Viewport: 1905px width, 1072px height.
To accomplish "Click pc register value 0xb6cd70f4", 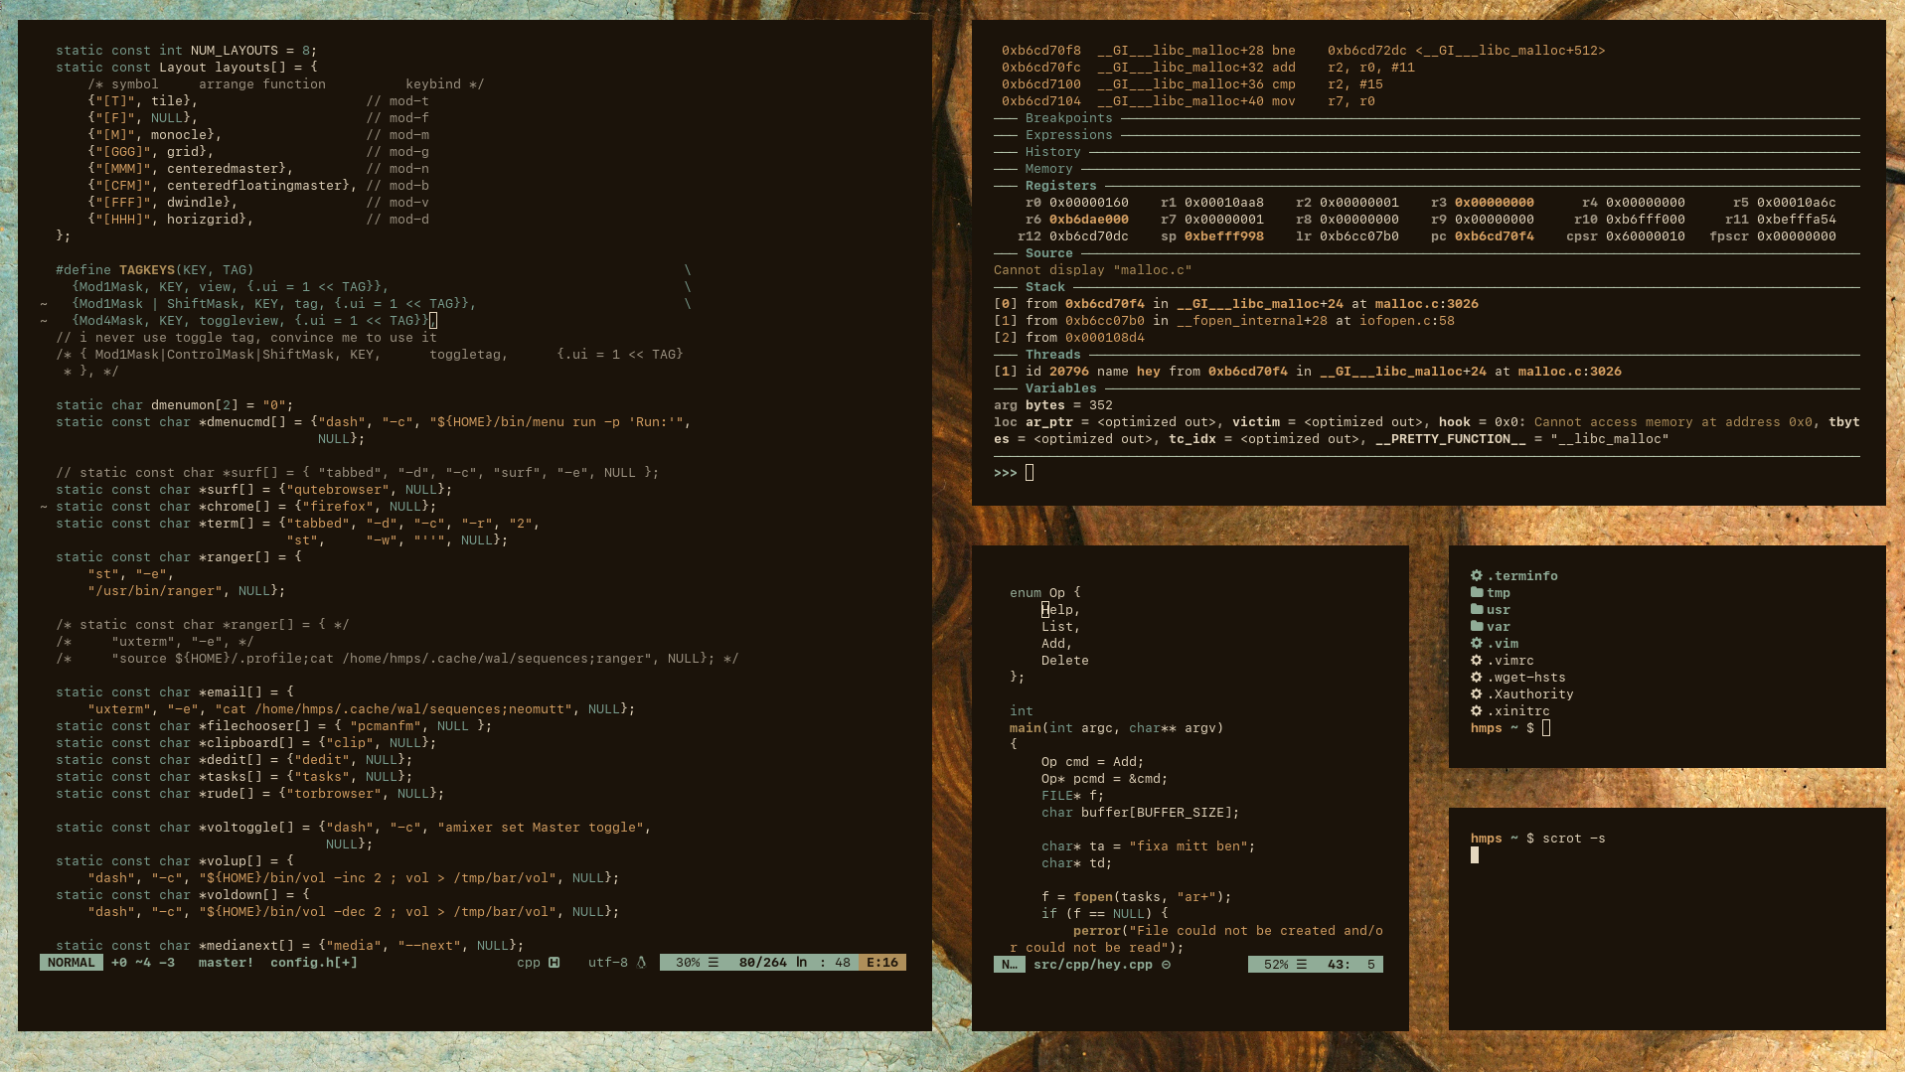I will point(1494,235).
